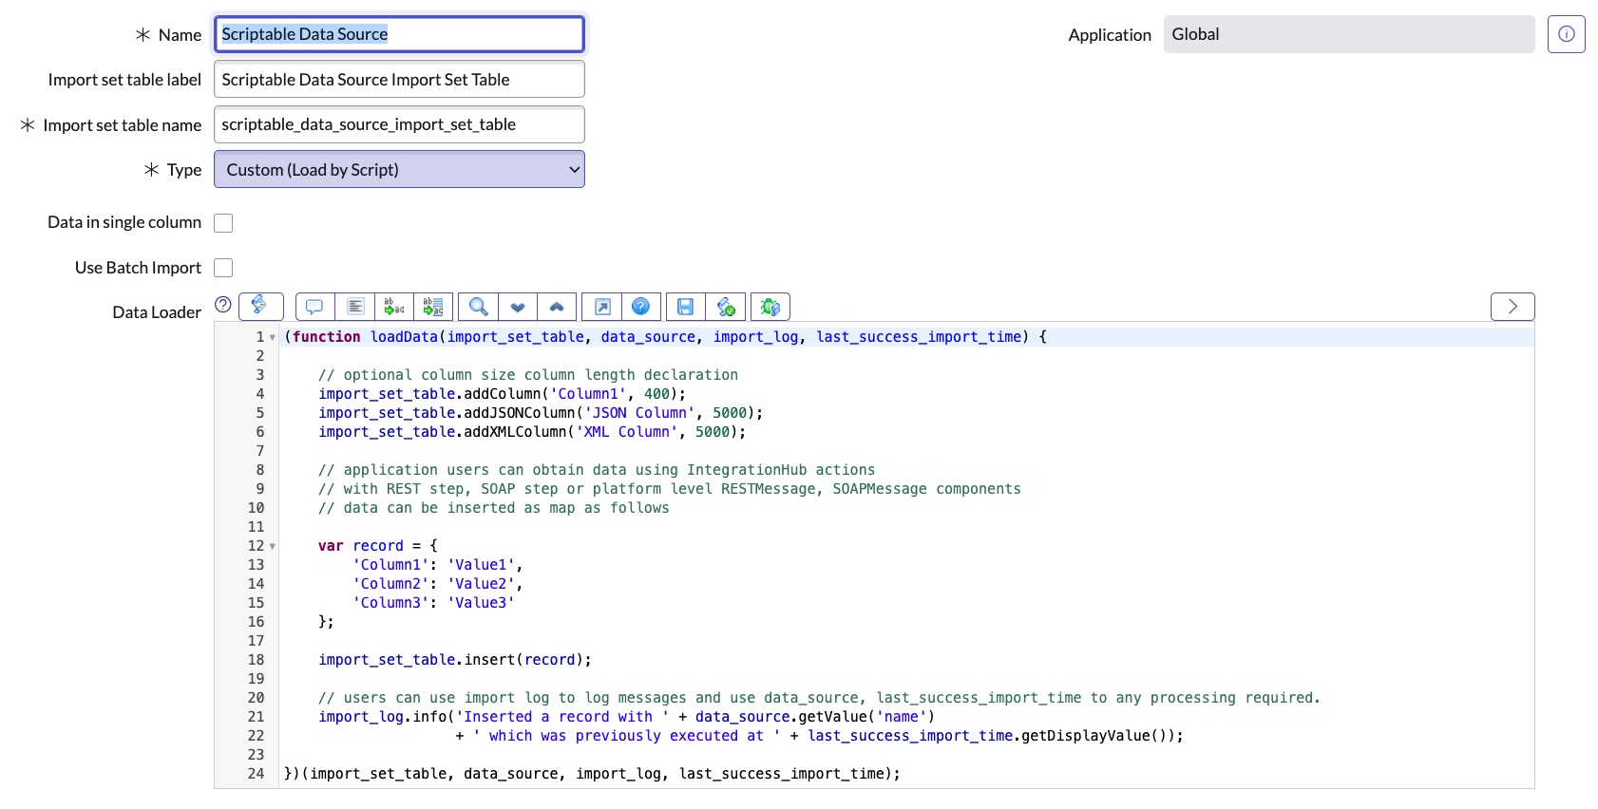Click the Application info icon button
This screenshot has height=809, width=1598.
click(x=1566, y=34)
